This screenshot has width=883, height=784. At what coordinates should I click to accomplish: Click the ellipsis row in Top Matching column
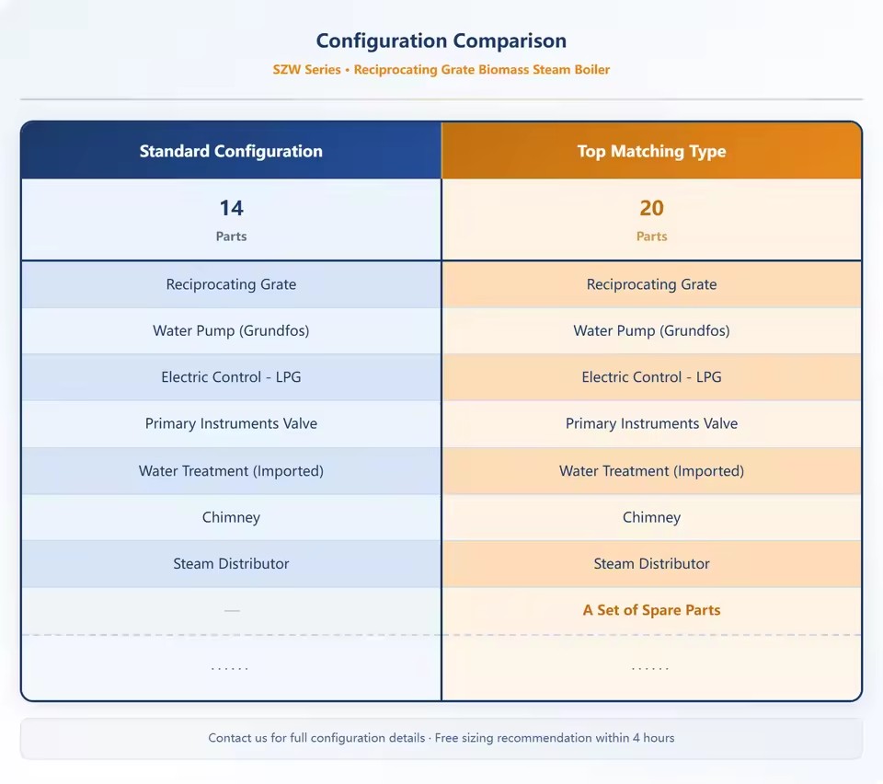coord(651,668)
